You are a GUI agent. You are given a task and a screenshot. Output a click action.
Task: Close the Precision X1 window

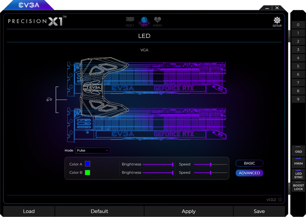pyautogui.click(x=277, y=8)
